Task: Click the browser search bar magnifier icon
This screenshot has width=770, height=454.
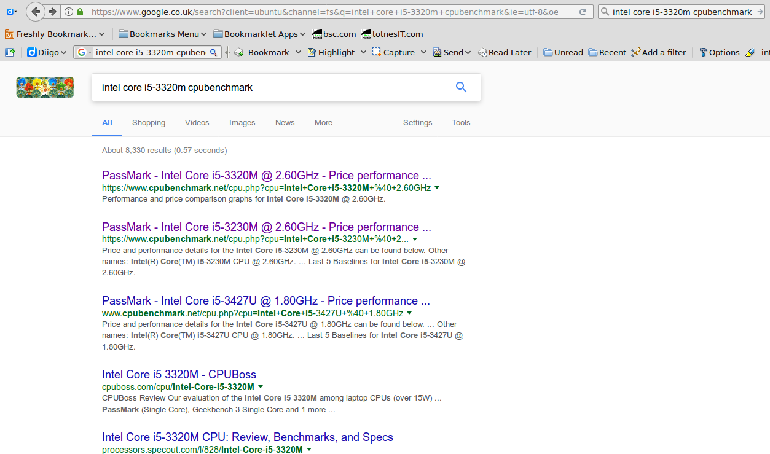Action: tap(604, 12)
